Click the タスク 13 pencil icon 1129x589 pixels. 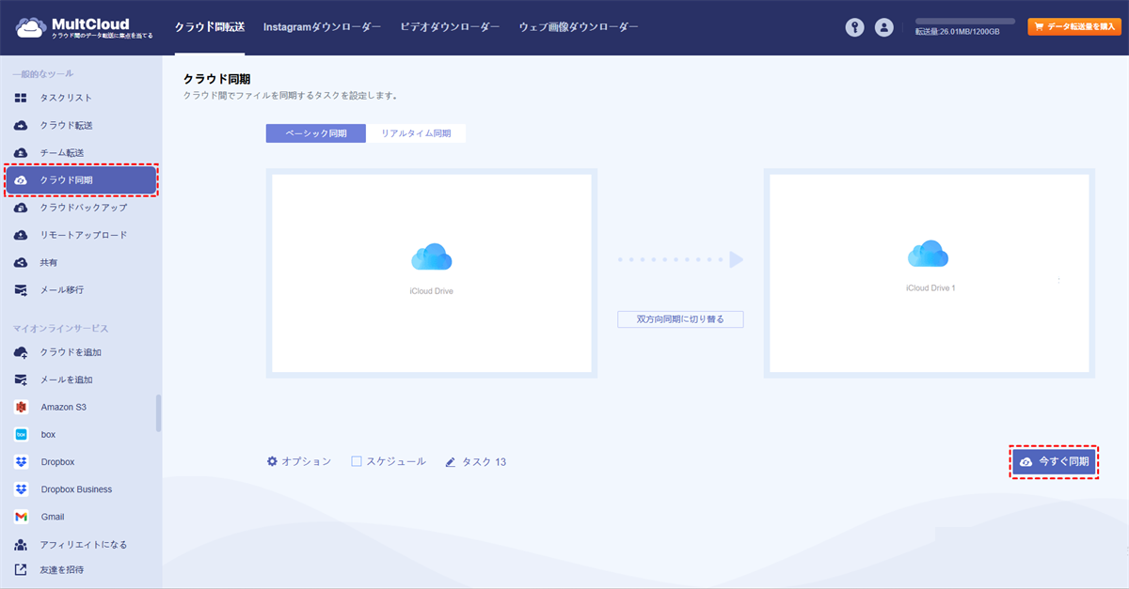[x=451, y=462]
